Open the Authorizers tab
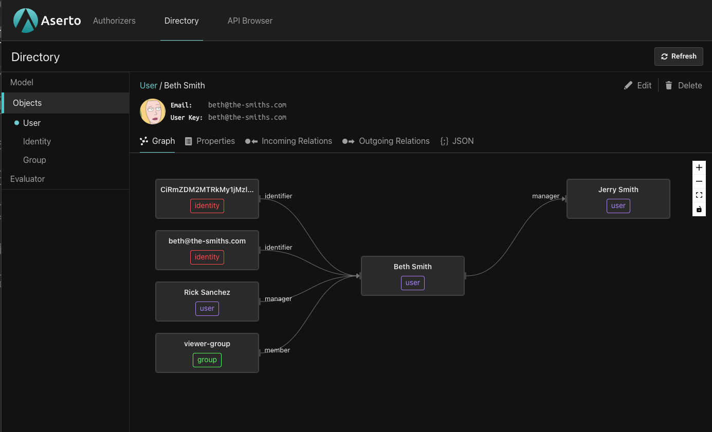Screen dimensions: 712x432 click(114, 21)
